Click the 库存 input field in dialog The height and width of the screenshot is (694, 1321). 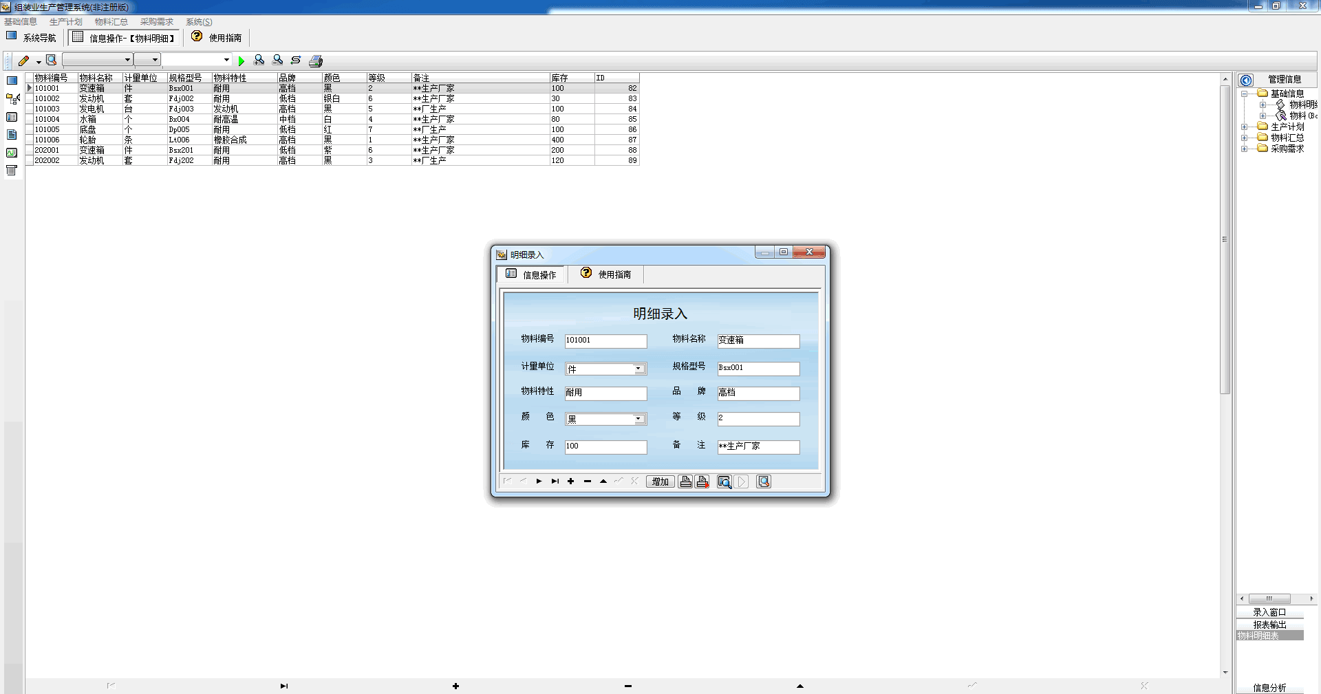(605, 446)
